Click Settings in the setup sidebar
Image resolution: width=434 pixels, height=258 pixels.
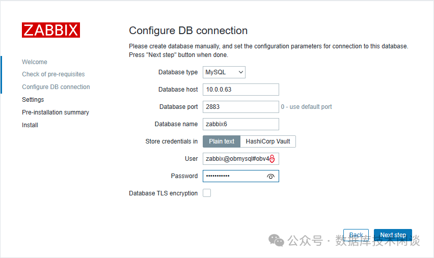pos(33,100)
